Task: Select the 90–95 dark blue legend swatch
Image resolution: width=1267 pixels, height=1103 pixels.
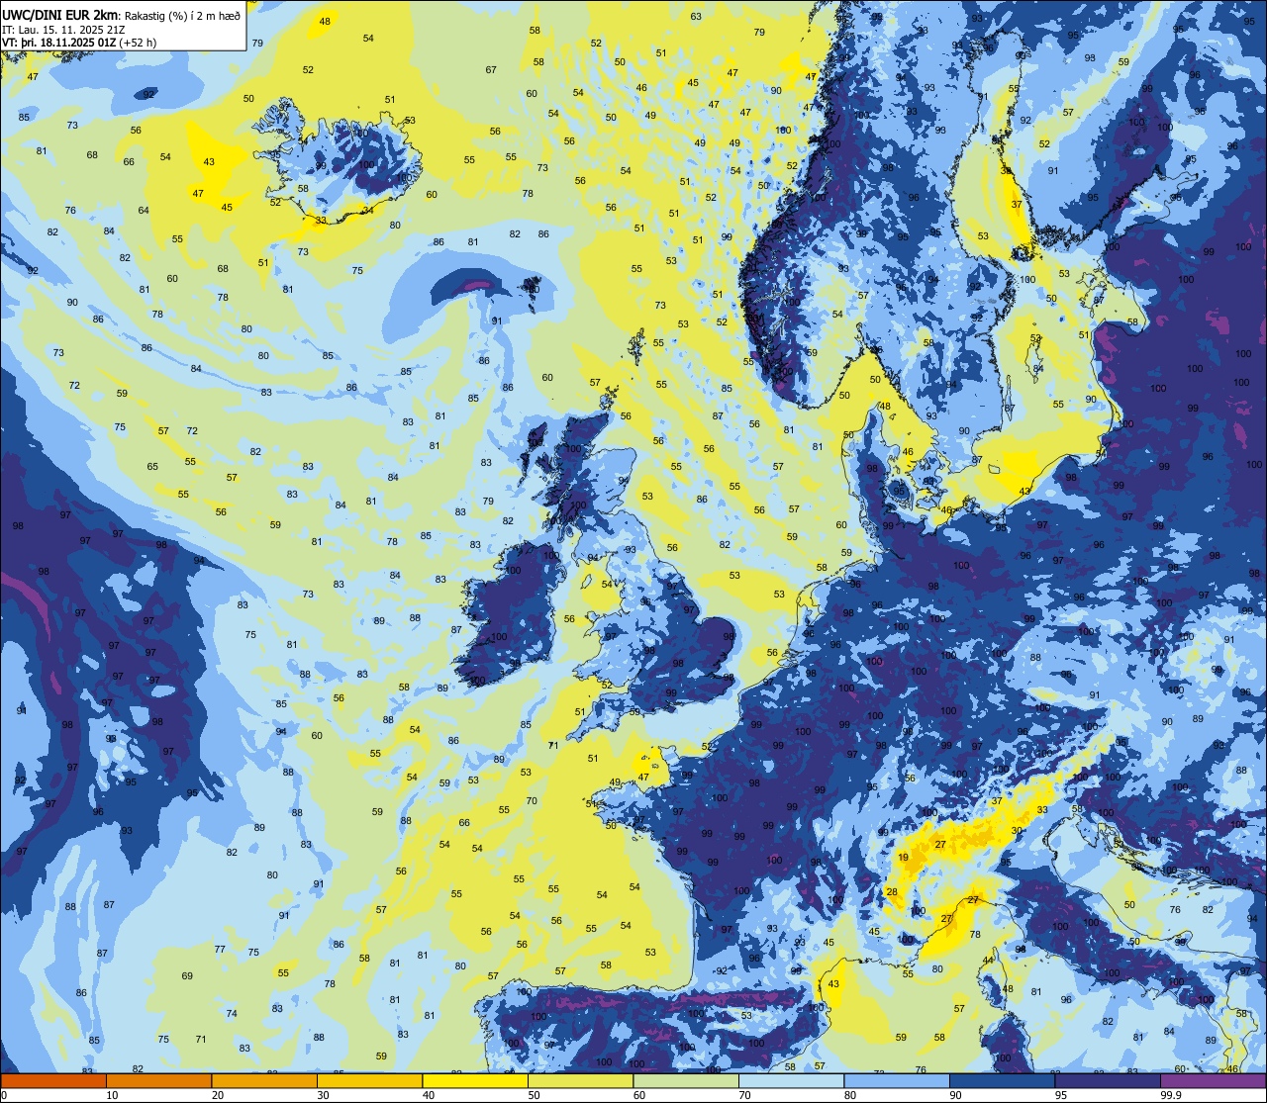Action: point(1002,1081)
